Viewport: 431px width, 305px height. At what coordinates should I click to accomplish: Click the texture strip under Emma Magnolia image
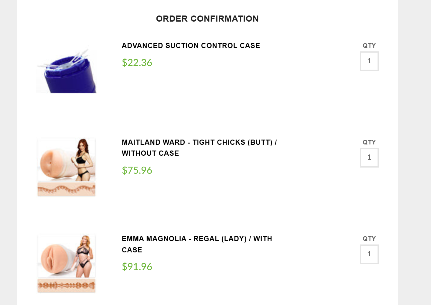[66, 286]
